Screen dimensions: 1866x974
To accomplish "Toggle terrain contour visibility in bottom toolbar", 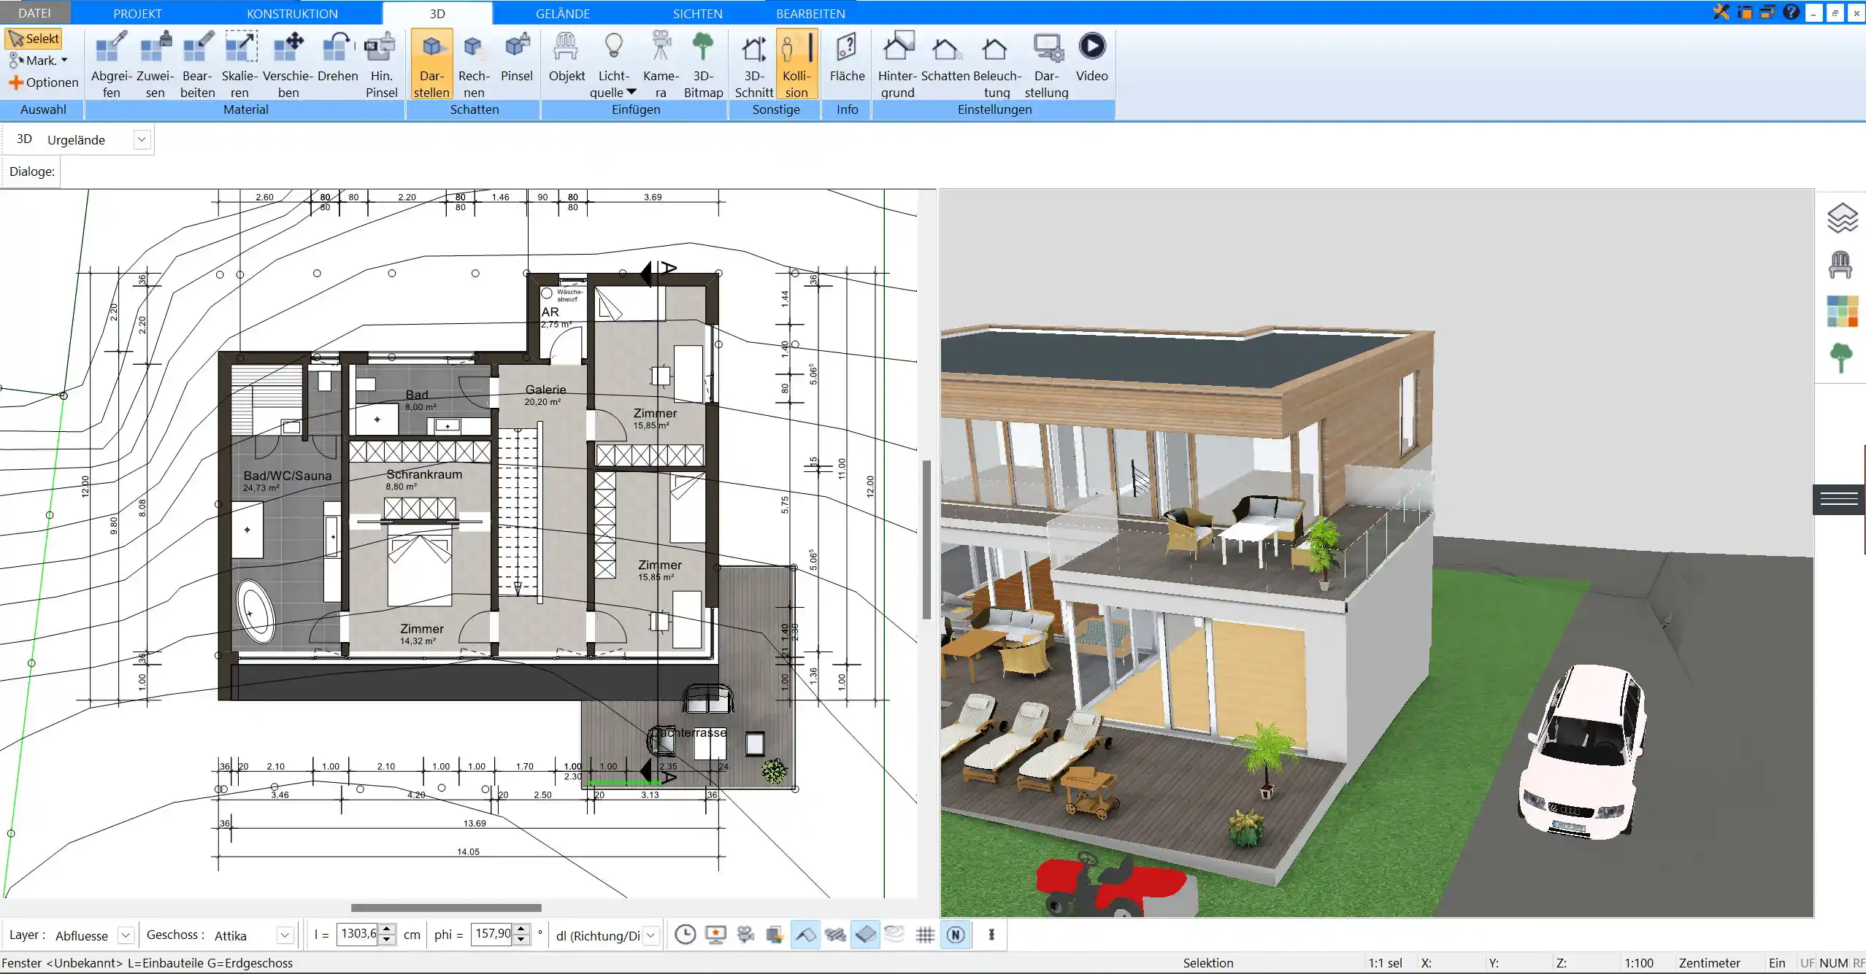I will (894, 935).
